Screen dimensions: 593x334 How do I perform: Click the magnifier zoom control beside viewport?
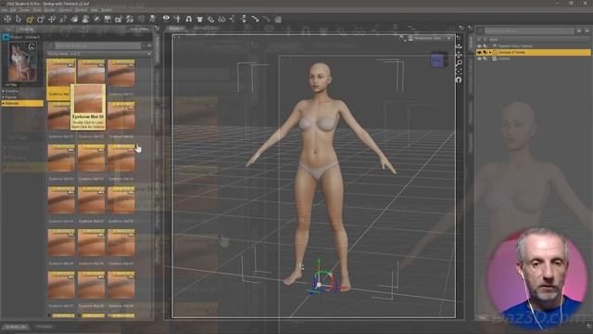[x=459, y=64]
